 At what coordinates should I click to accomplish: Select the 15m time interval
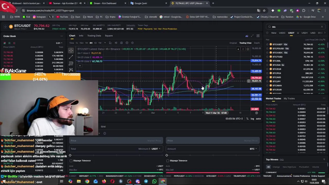(81, 43)
